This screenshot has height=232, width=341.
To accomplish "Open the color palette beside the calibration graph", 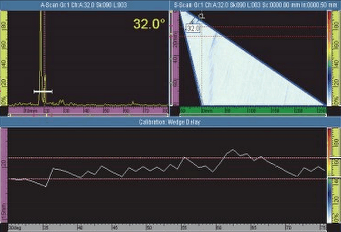I will coord(330,176).
